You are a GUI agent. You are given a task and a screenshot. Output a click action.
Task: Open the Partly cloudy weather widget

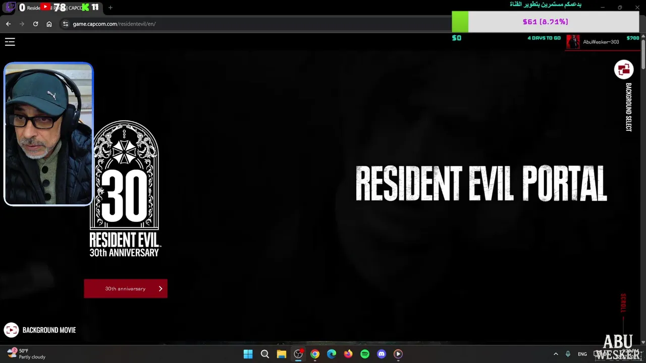click(26, 354)
